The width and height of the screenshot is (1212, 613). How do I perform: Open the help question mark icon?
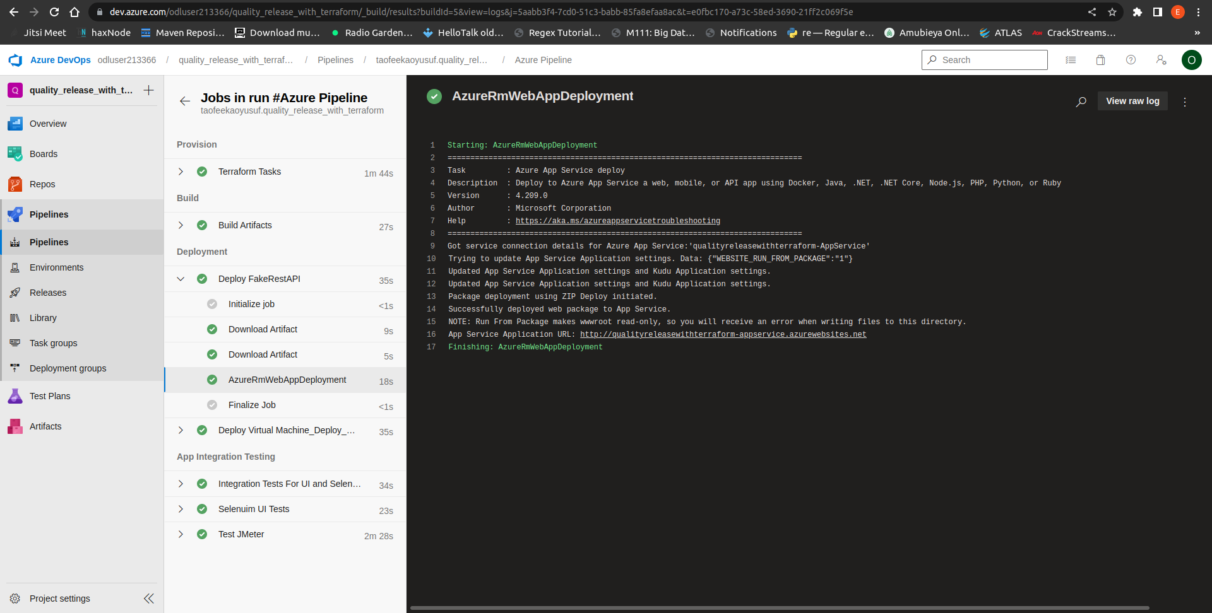click(x=1131, y=60)
